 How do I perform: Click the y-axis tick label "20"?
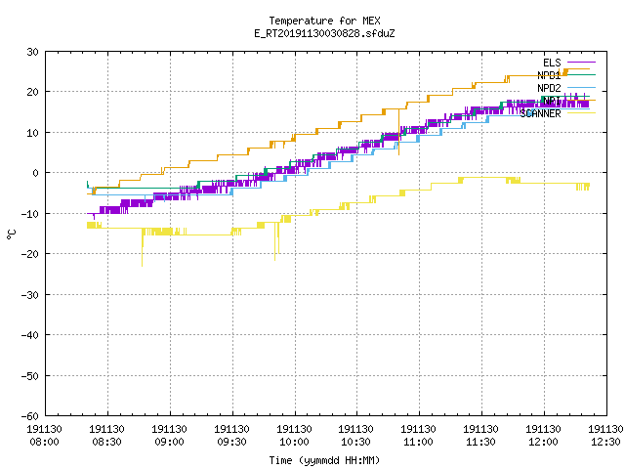pyautogui.click(x=32, y=92)
